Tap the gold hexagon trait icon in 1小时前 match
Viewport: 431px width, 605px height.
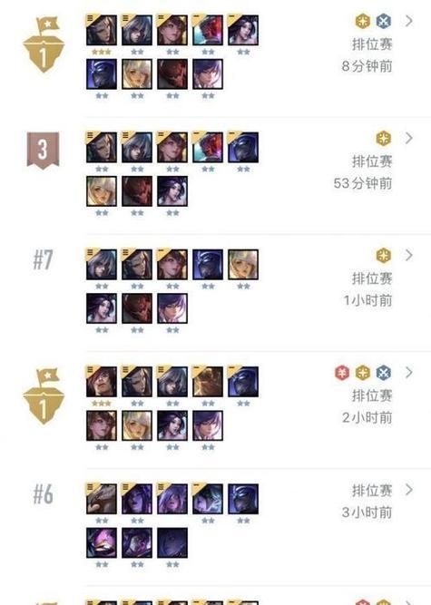pos(384,256)
